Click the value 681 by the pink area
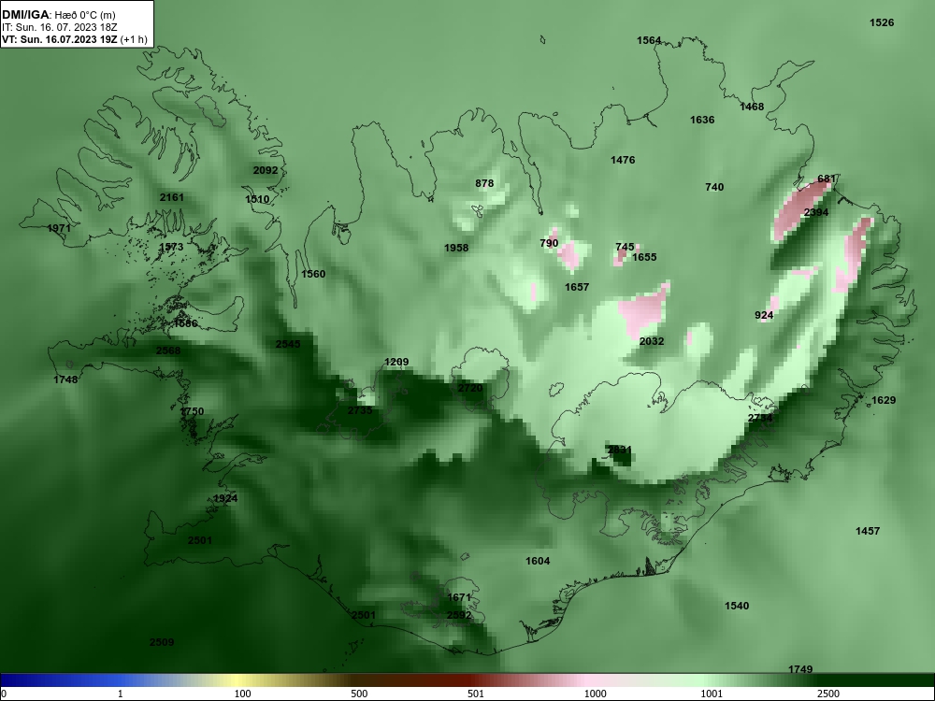Image resolution: width=935 pixels, height=701 pixels. [x=827, y=179]
